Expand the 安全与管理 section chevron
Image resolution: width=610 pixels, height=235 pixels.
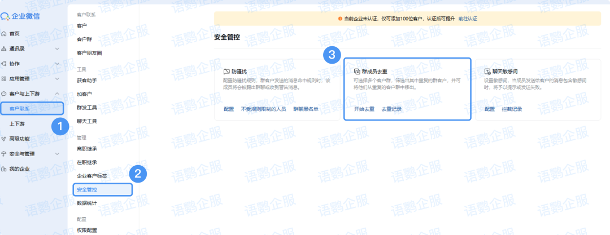57,154
